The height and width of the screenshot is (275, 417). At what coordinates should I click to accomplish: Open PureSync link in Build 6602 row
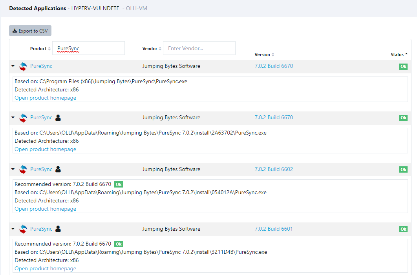pyautogui.click(x=41, y=169)
